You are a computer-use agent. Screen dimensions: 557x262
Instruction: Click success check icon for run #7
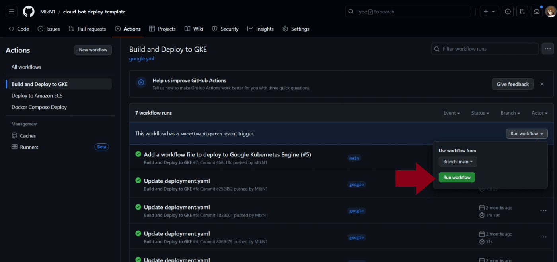pyautogui.click(x=138, y=154)
